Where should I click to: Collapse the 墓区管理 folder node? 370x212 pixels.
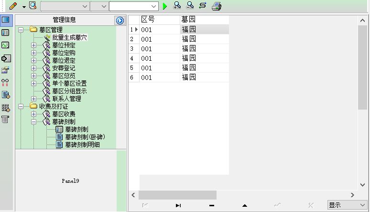coord(21,30)
